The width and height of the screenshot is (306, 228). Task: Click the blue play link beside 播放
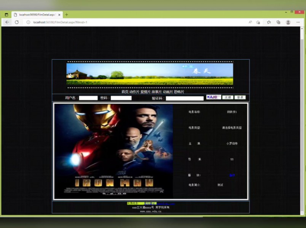tap(232, 175)
